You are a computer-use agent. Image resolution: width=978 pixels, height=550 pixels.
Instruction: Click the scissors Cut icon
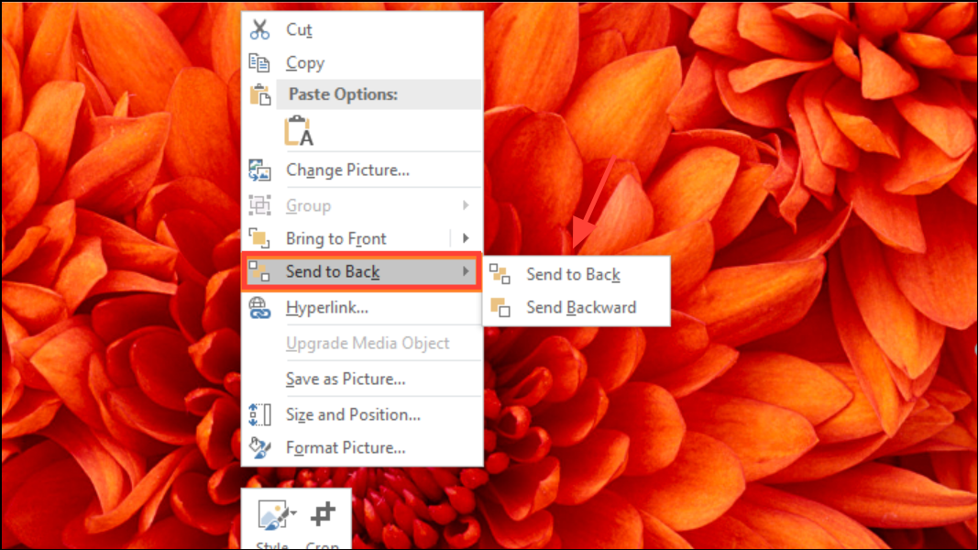[x=260, y=29]
